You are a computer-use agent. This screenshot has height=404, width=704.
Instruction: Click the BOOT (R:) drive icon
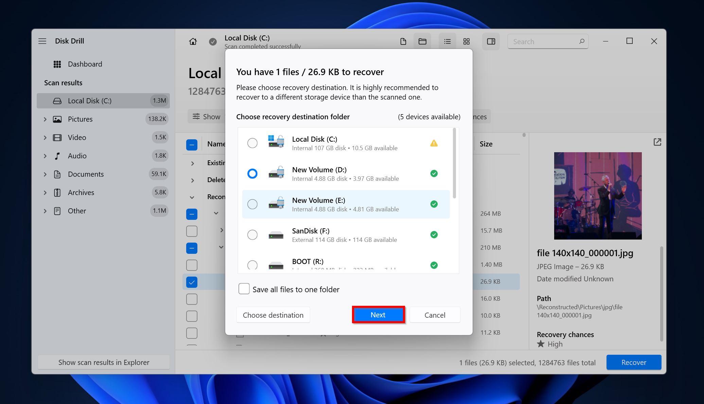pyautogui.click(x=276, y=265)
